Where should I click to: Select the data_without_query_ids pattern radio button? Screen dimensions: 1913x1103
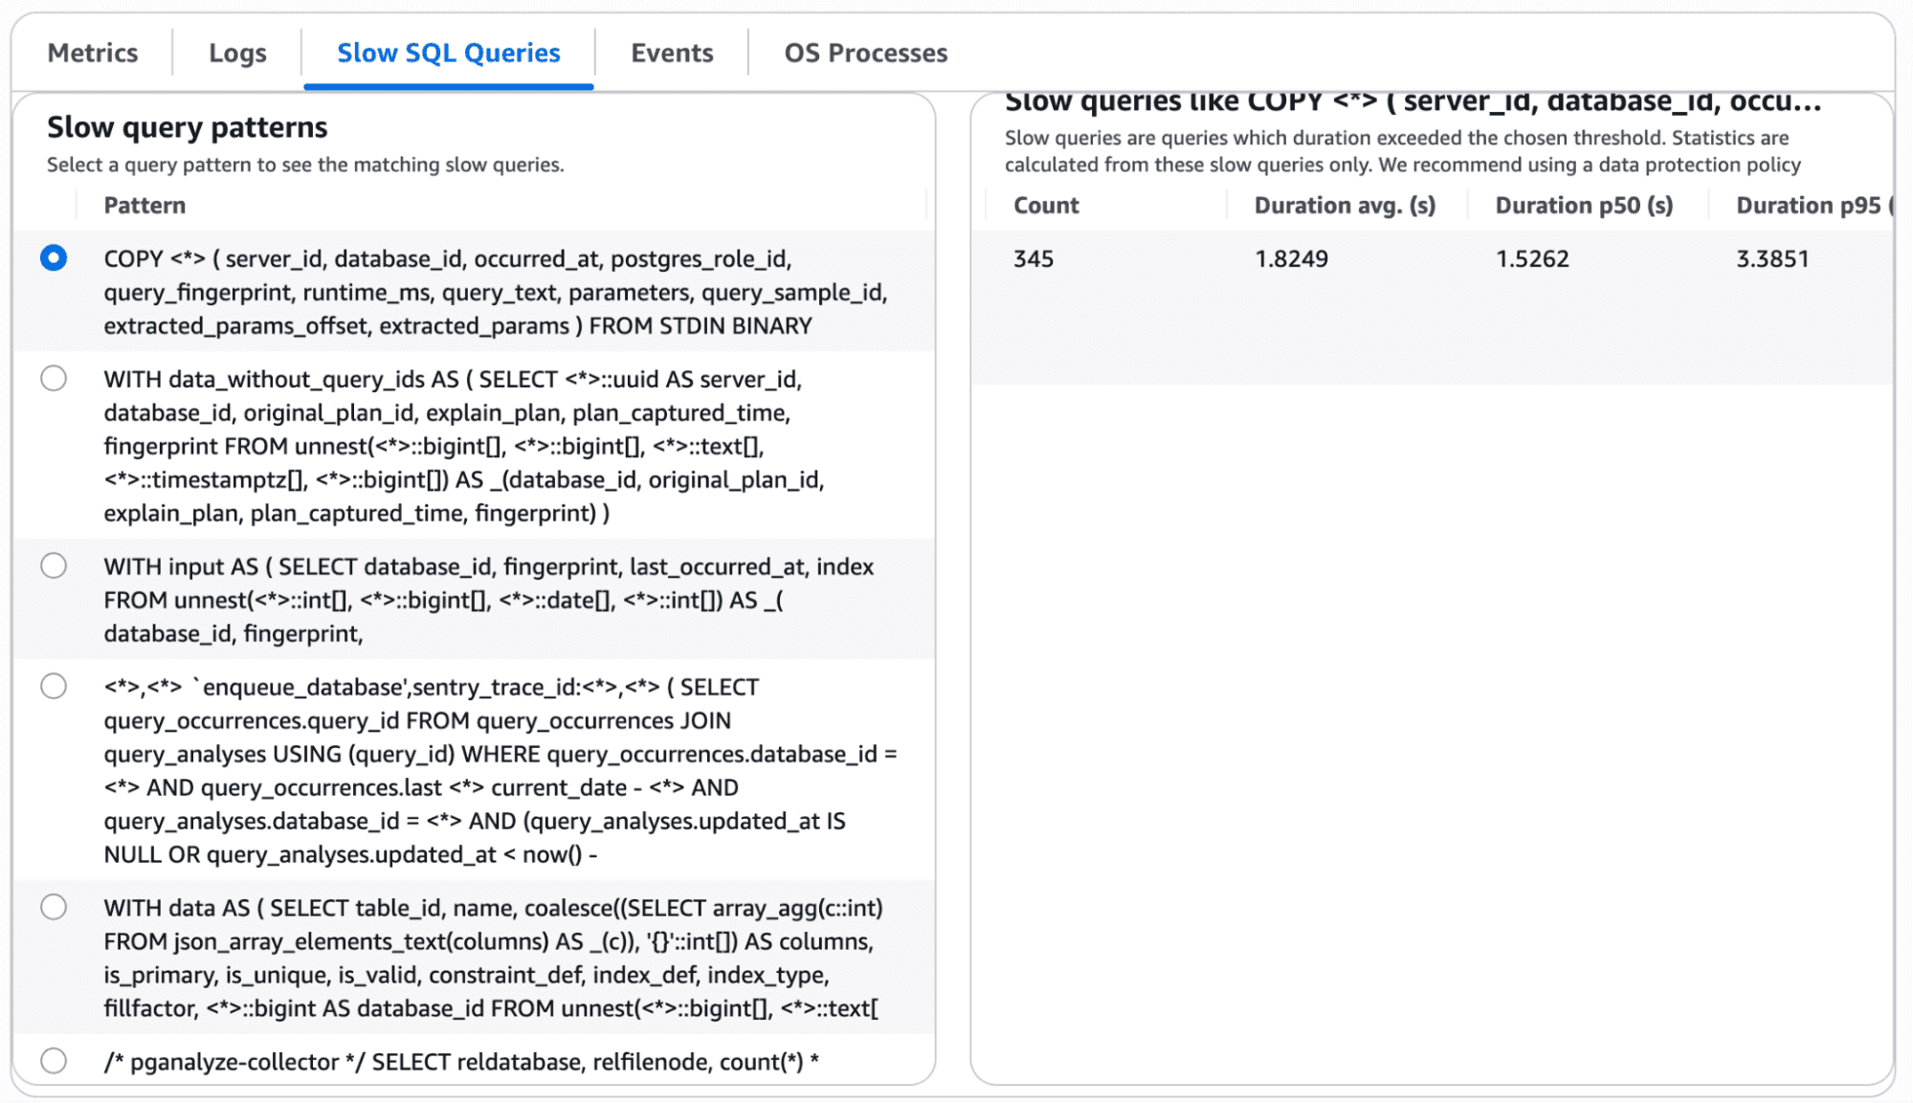[54, 379]
